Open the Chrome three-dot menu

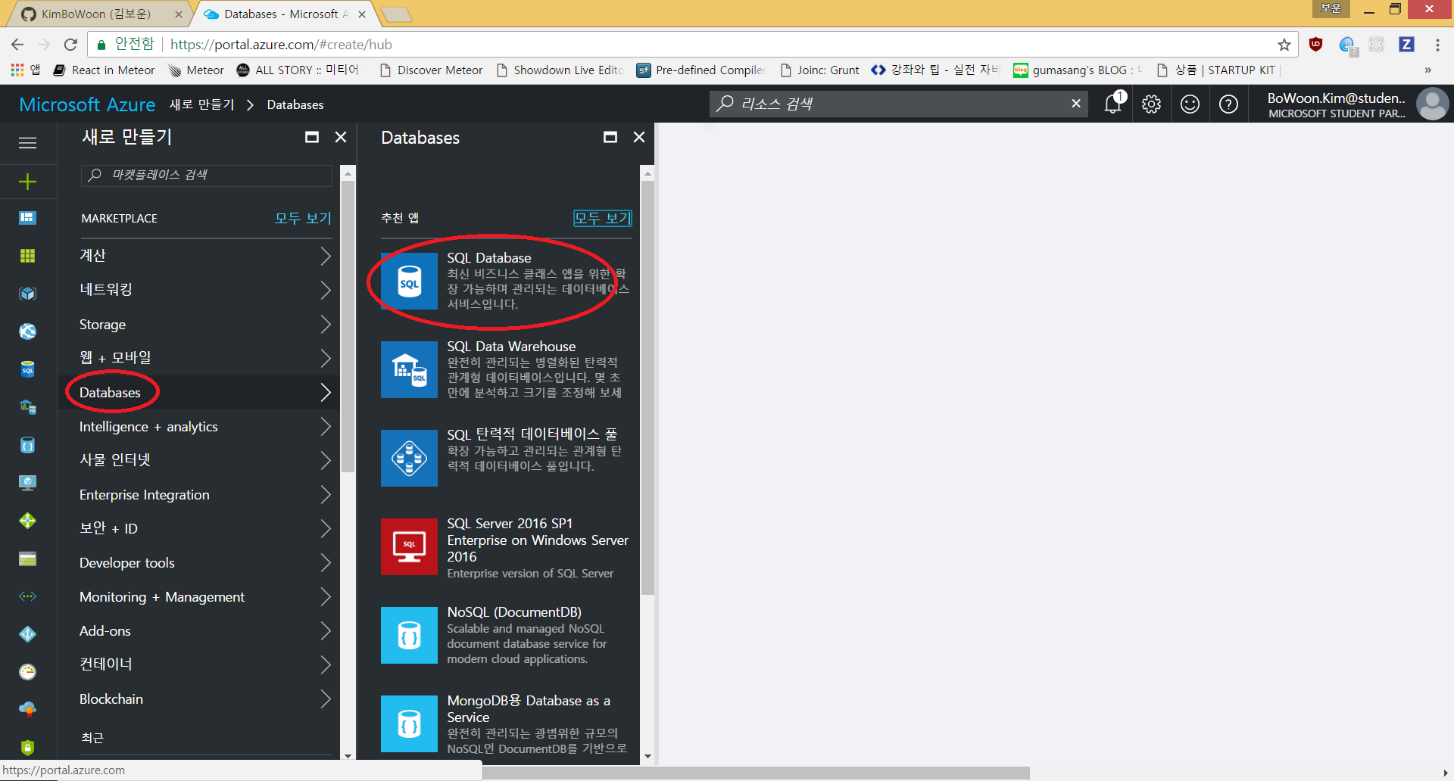point(1437,45)
